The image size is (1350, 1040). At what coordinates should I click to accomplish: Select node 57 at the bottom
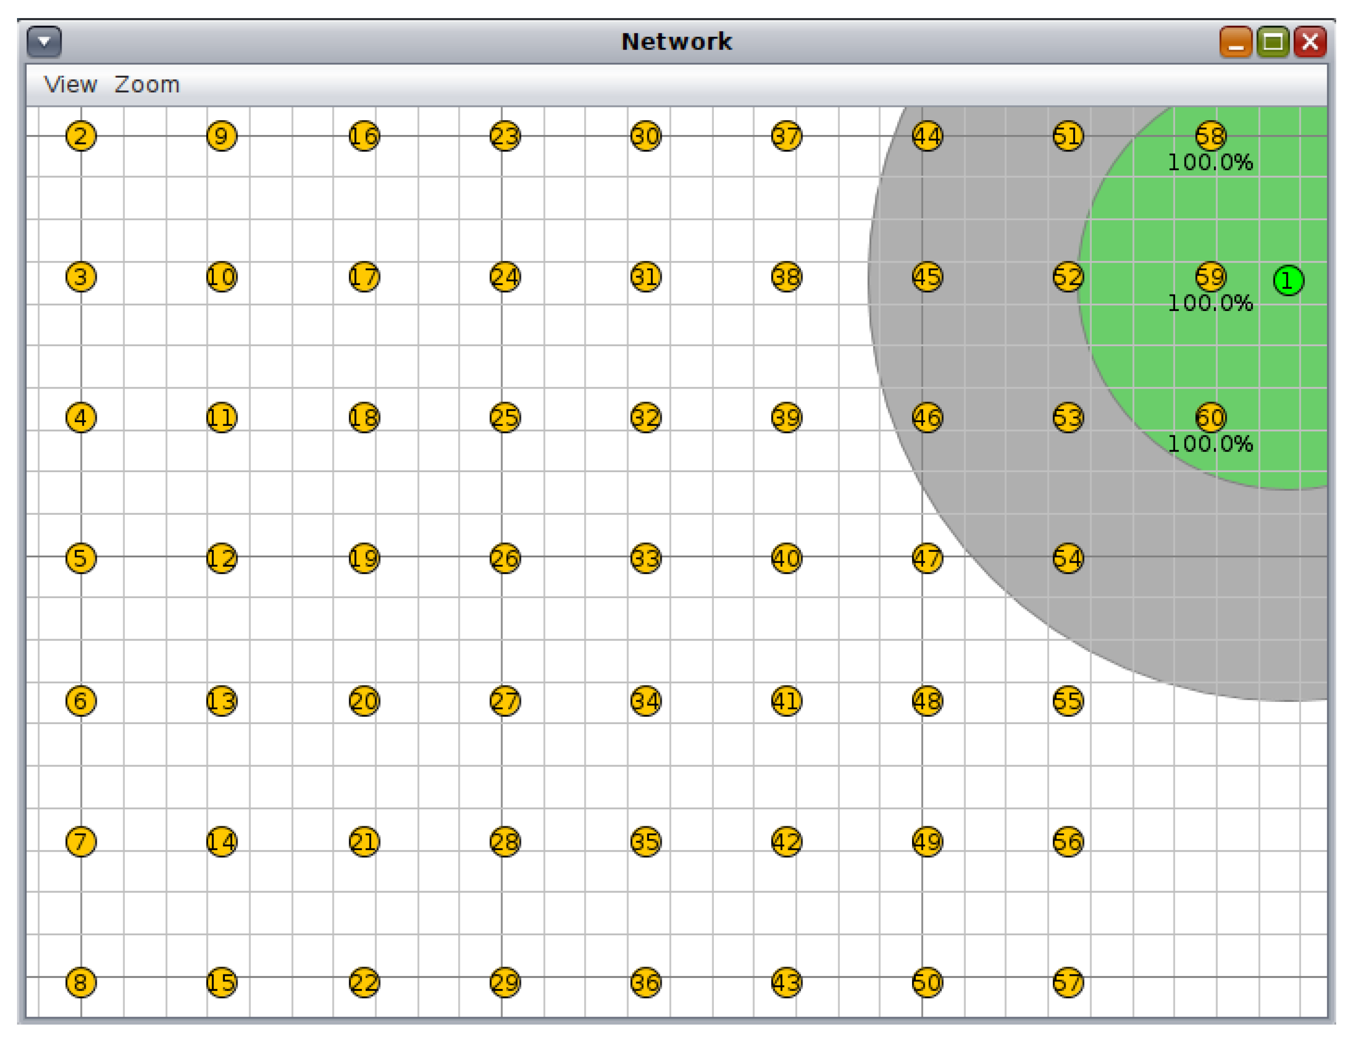click(1068, 982)
